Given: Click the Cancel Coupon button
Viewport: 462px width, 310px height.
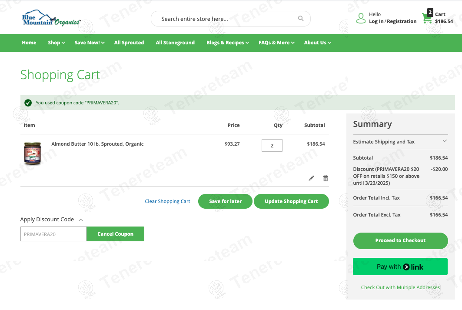Looking at the screenshot, I should pyautogui.click(x=115, y=234).
